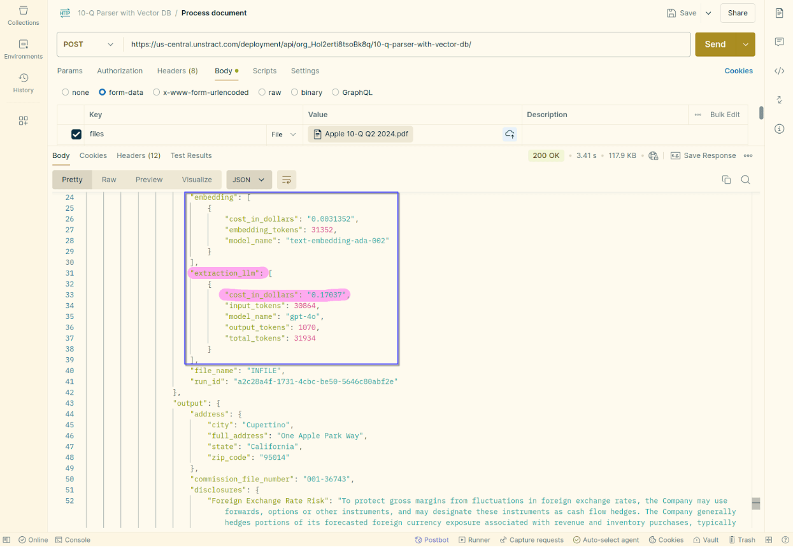The height and width of the screenshot is (547, 793).
Task: Select the binary body radio button
Action: [x=294, y=92]
